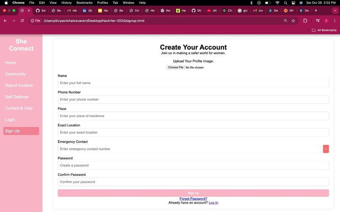Viewport: 340px width, 212px height.
Task: Focus the Phone Number field
Action: click(x=193, y=100)
